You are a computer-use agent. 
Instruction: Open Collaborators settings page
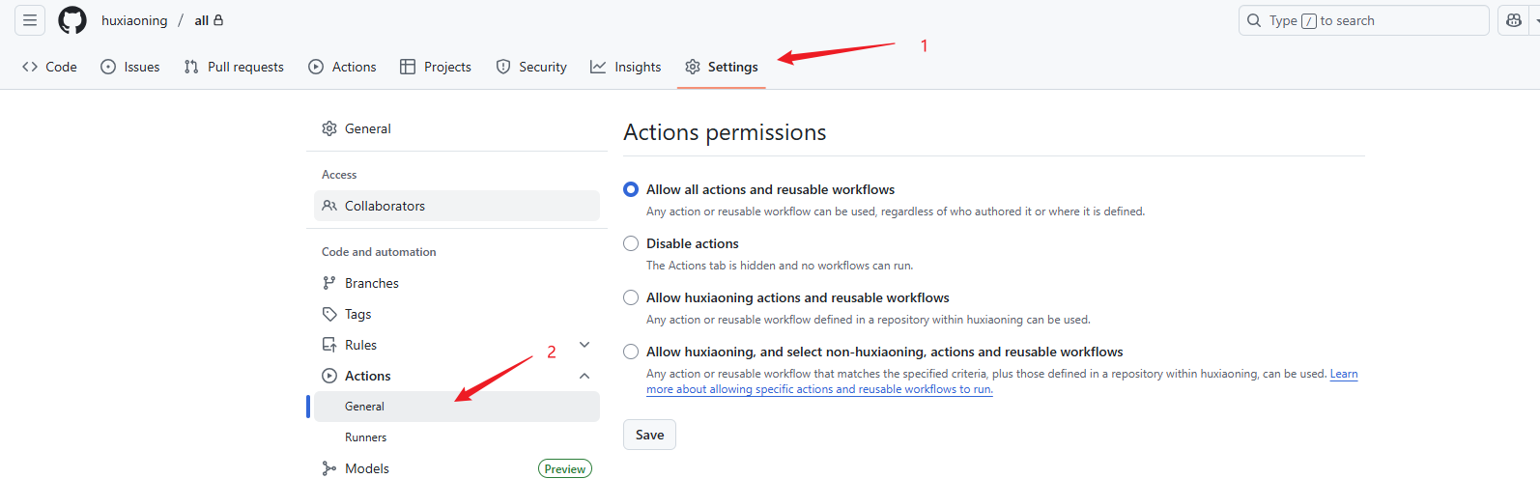457,206
